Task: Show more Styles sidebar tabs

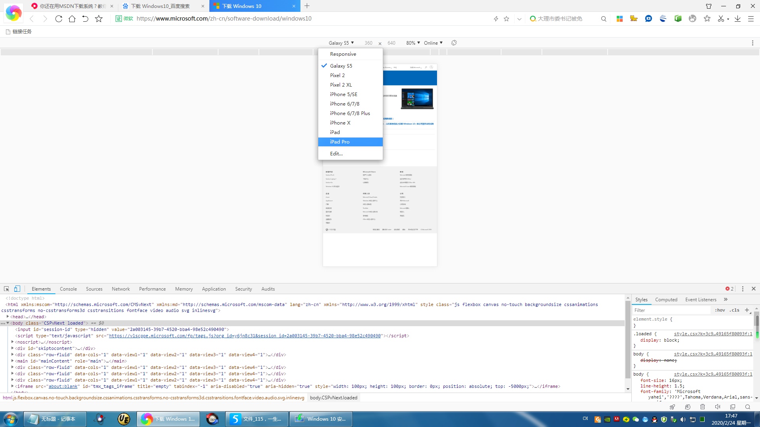Action: [726, 299]
